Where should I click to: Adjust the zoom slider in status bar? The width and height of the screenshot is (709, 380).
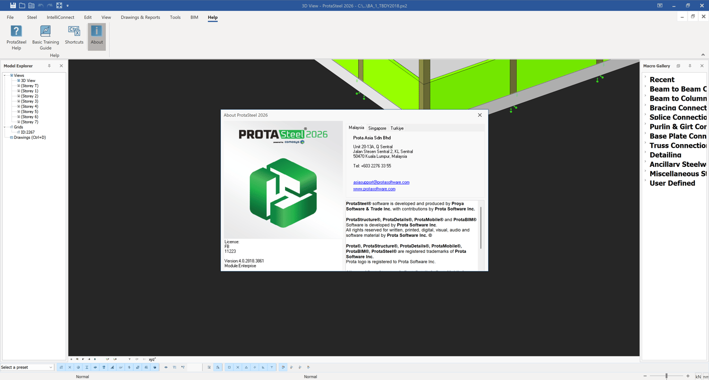point(666,376)
